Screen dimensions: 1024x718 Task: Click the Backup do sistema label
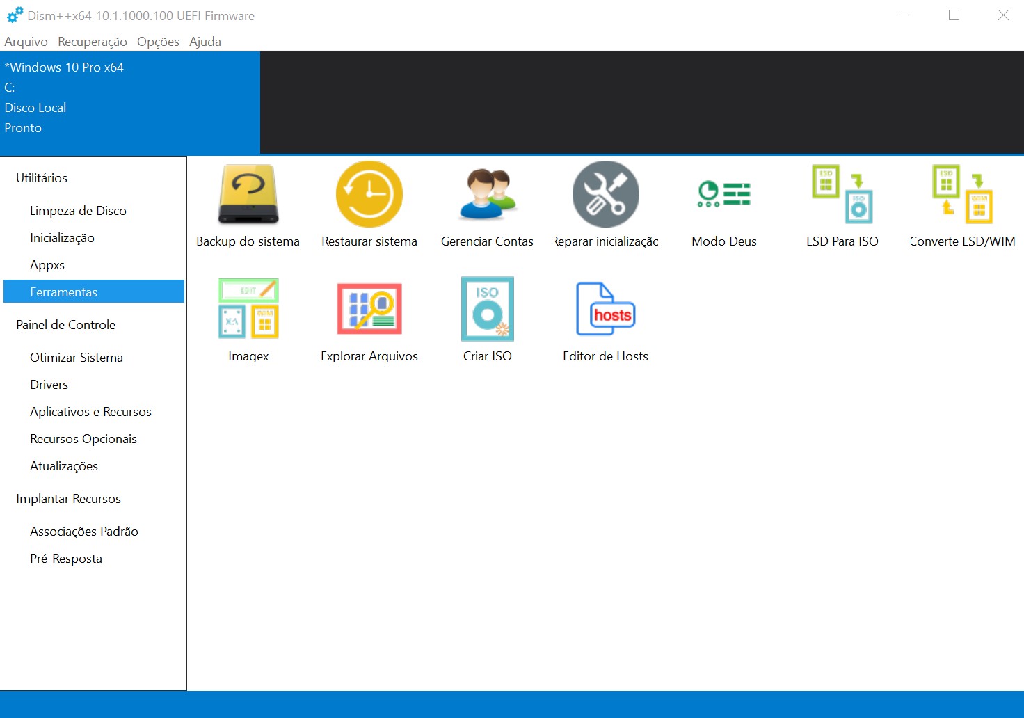(x=248, y=241)
